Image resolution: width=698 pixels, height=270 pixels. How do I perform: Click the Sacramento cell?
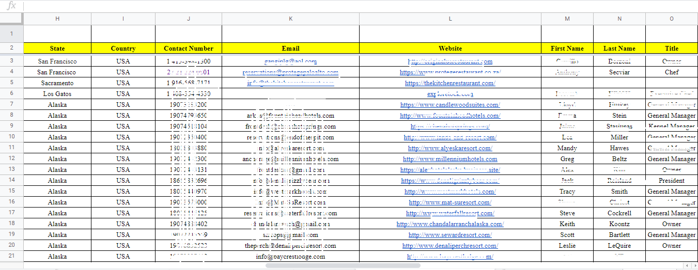pyautogui.click(x=57, y=83)
